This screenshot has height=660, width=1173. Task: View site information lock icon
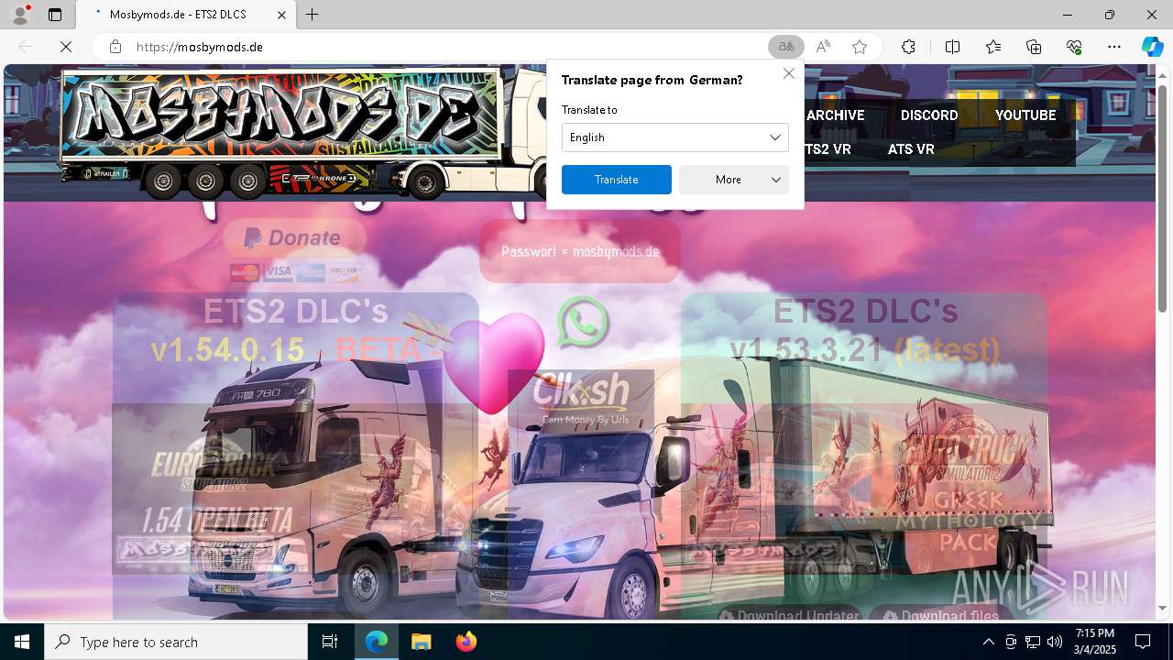115,47
